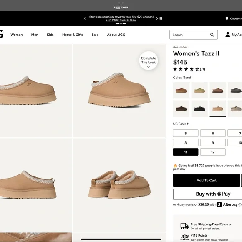242x242 pixels.
Task: Open the lower-left heel-loop shoe image
Action: [x=36, y=185]
